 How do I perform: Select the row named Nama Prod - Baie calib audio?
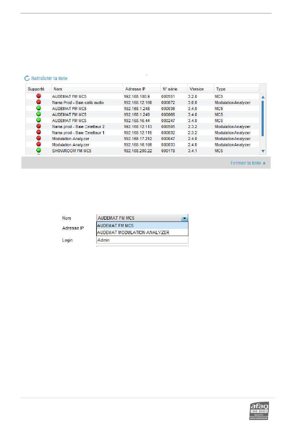point(143,102)
